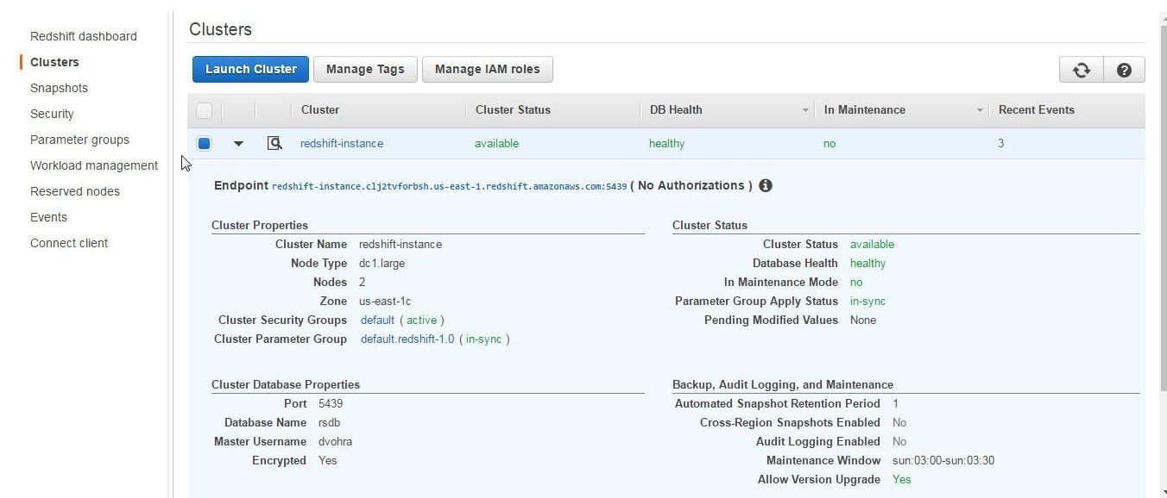Sort by Cluster Status column header

(x=513, y=110)
